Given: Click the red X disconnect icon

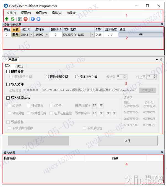Looking at the screenshot, I should (x=25, y=19).
